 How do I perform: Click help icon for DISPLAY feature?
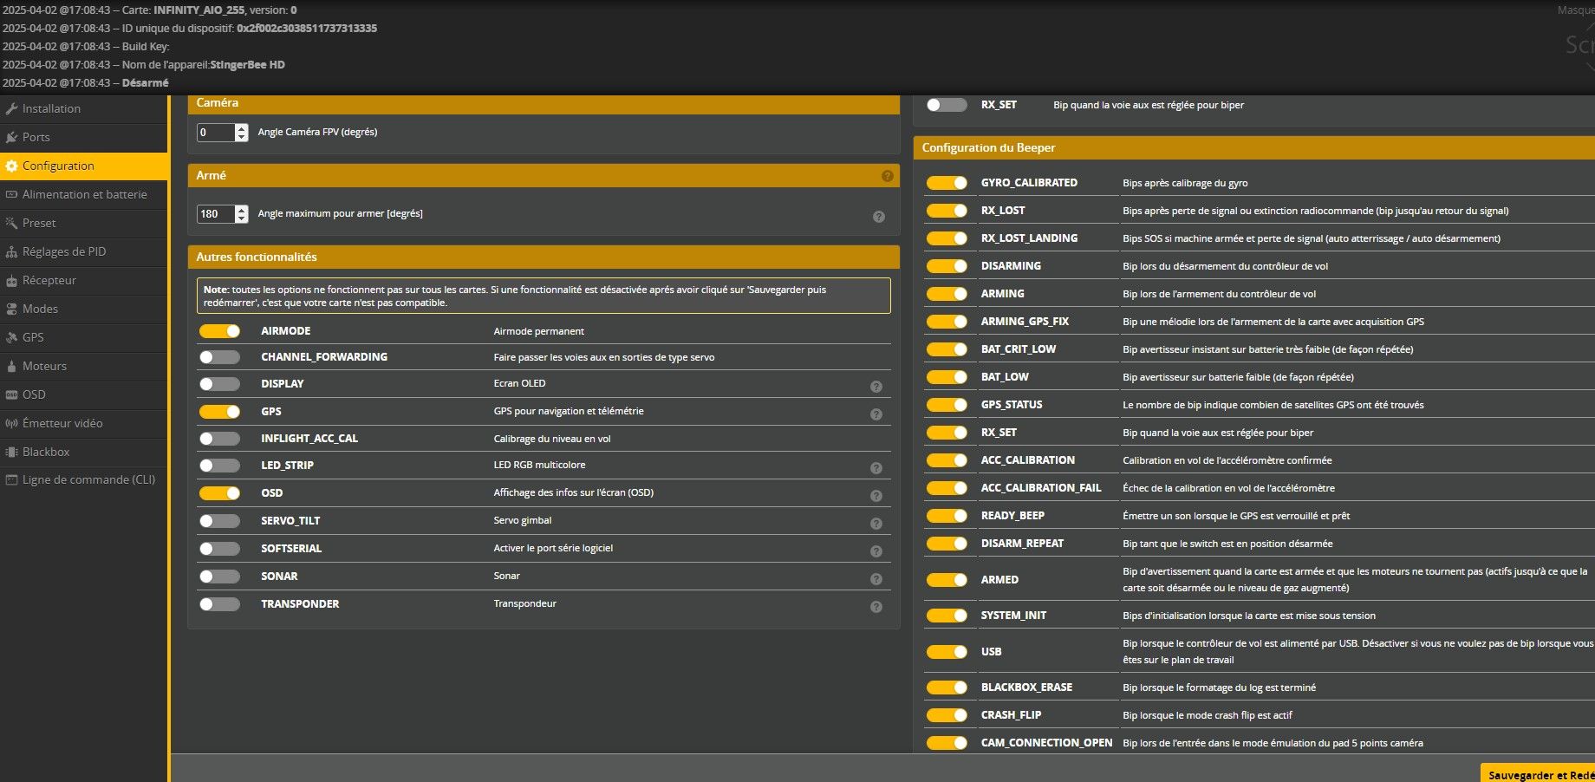tap(876, 387)
